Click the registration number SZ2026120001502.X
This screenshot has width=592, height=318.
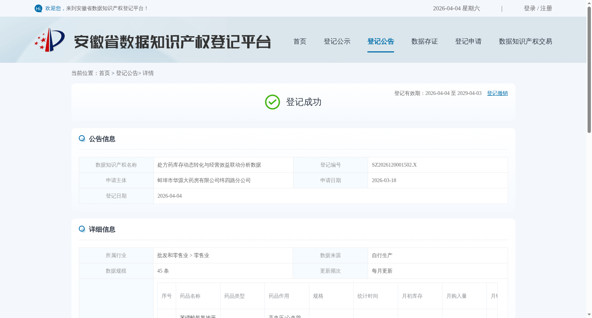[x=394, y=165]
